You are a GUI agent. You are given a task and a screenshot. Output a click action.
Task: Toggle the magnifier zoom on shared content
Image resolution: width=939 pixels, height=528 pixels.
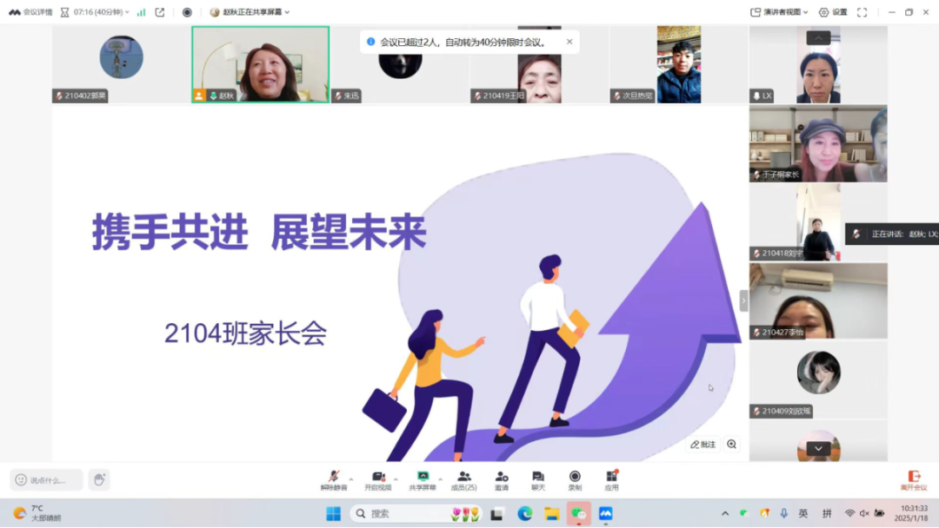(x=731, y=444)
